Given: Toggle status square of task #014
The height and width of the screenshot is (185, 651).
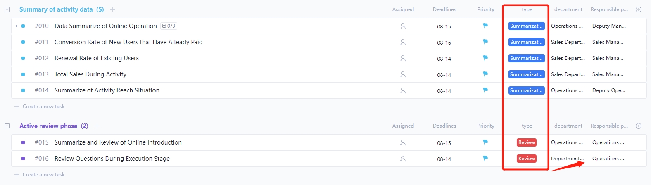Looking at the screenshot, I should [23, 90].
